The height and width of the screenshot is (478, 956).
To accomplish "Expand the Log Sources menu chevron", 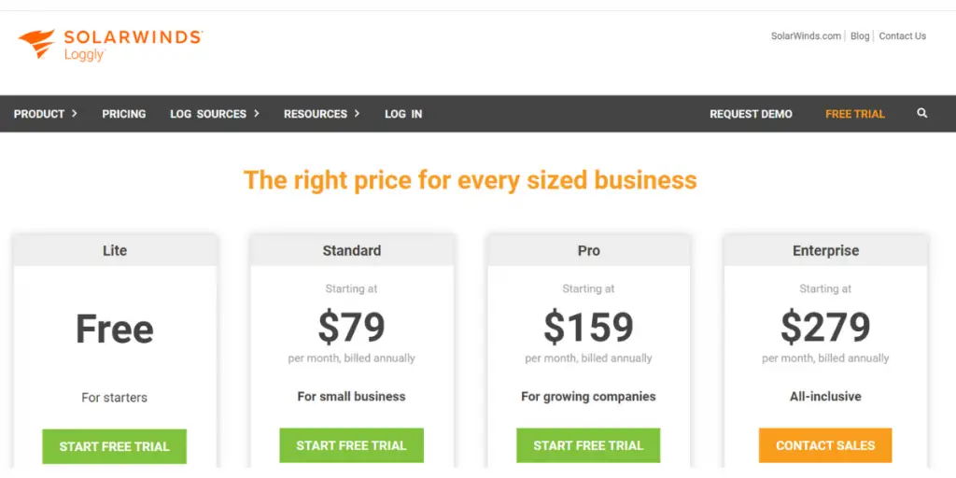I will (x=257, y=113).
